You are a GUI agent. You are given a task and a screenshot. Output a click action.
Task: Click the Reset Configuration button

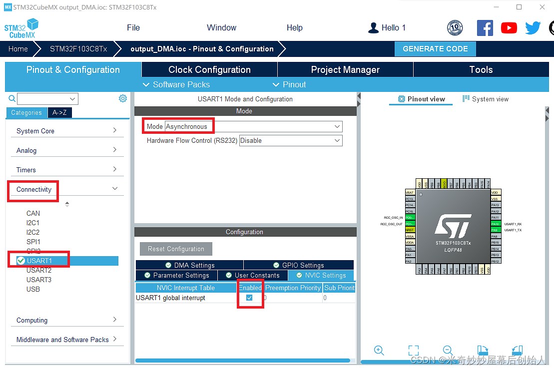pos(176,249)
